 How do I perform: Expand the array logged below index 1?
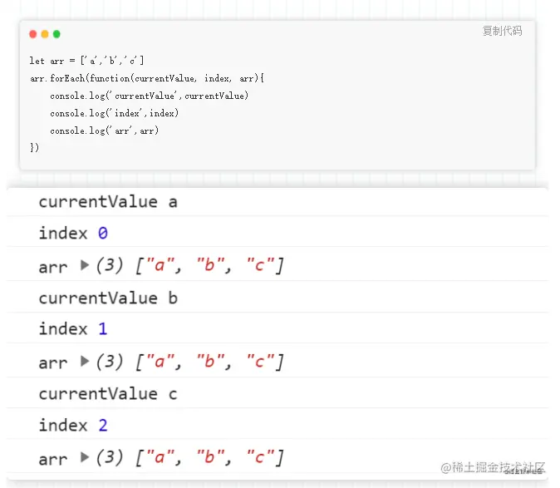pyautogui.click(x=85, y=362)
